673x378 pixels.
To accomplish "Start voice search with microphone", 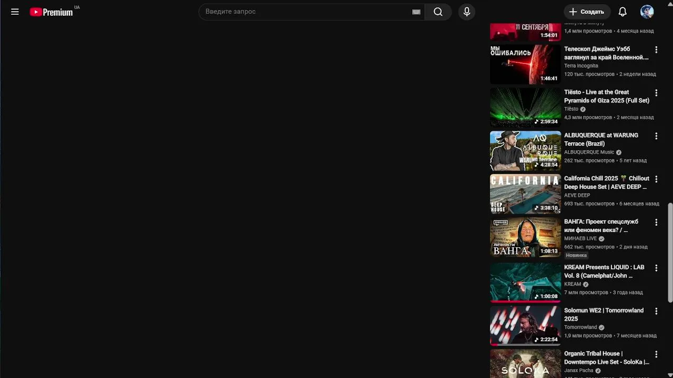I will coord(467,12).
